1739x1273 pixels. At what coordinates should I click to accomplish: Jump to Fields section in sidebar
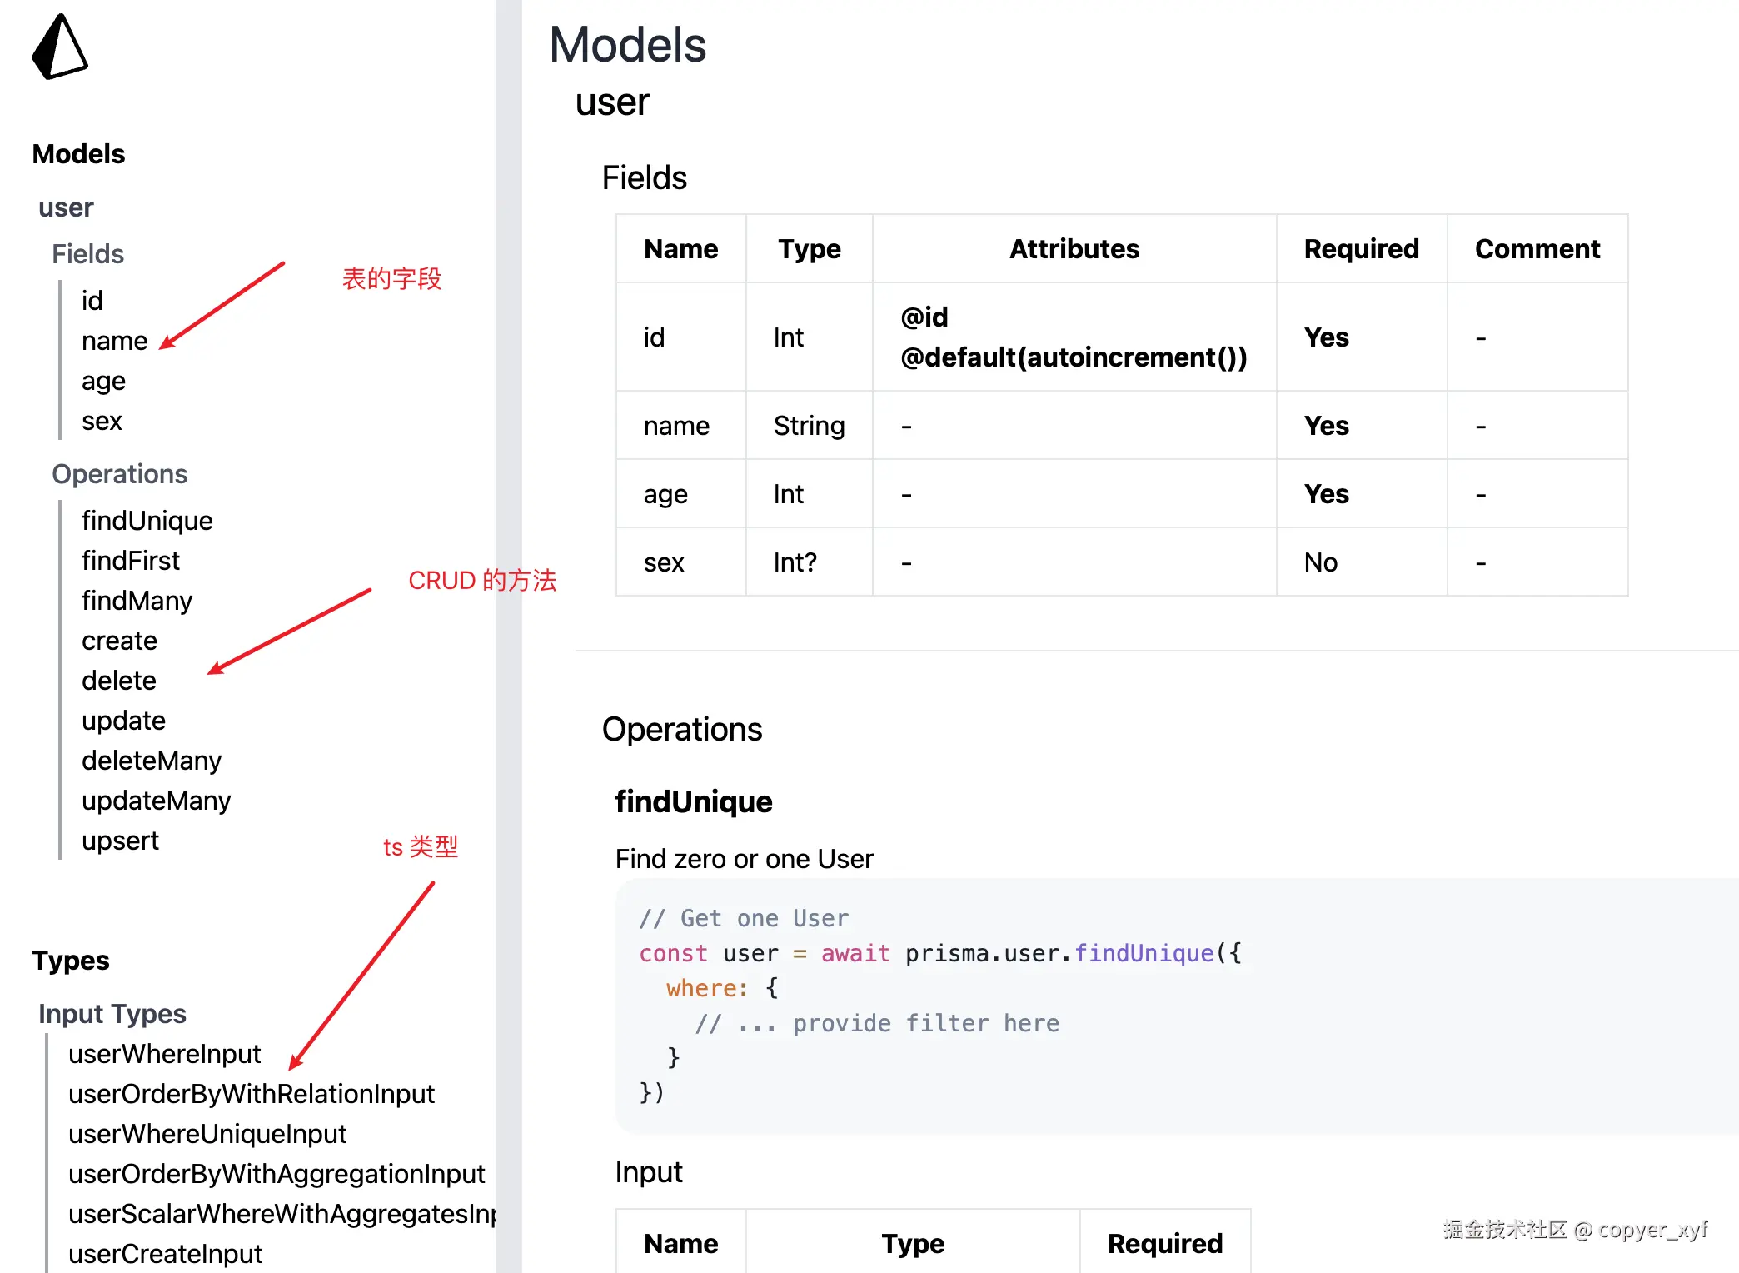(x=87, y=254)
